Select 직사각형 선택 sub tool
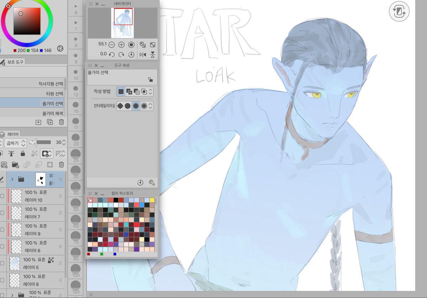427x298 pixels. (32, 84)
